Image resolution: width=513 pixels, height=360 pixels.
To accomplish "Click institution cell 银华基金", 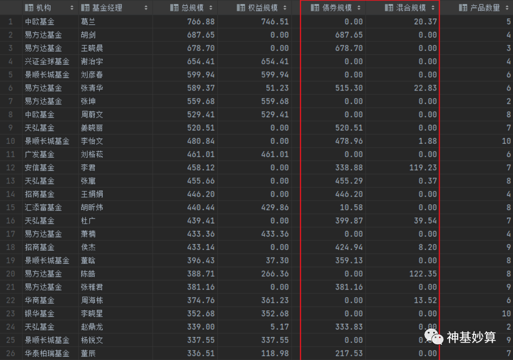I will [x=40, y=314].
